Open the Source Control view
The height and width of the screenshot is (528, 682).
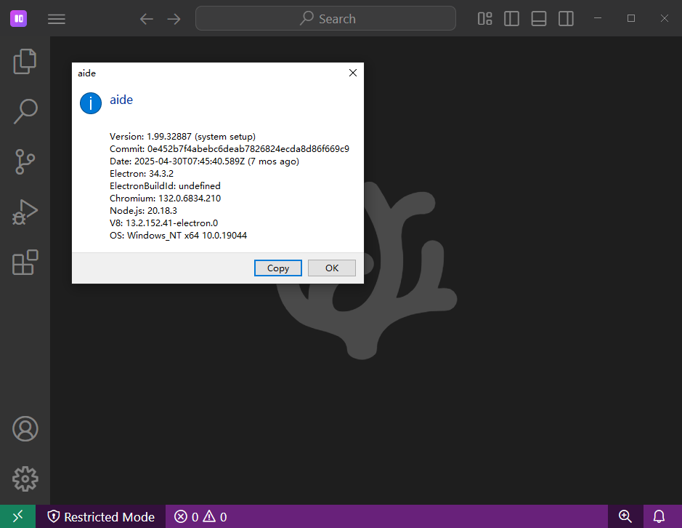click(x=25, y=161)
